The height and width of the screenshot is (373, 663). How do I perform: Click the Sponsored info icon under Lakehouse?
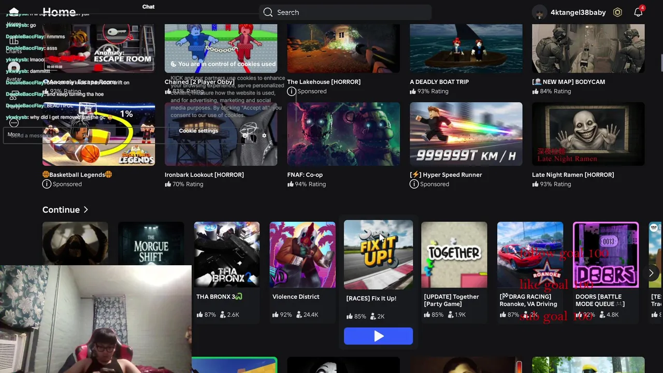292,91
